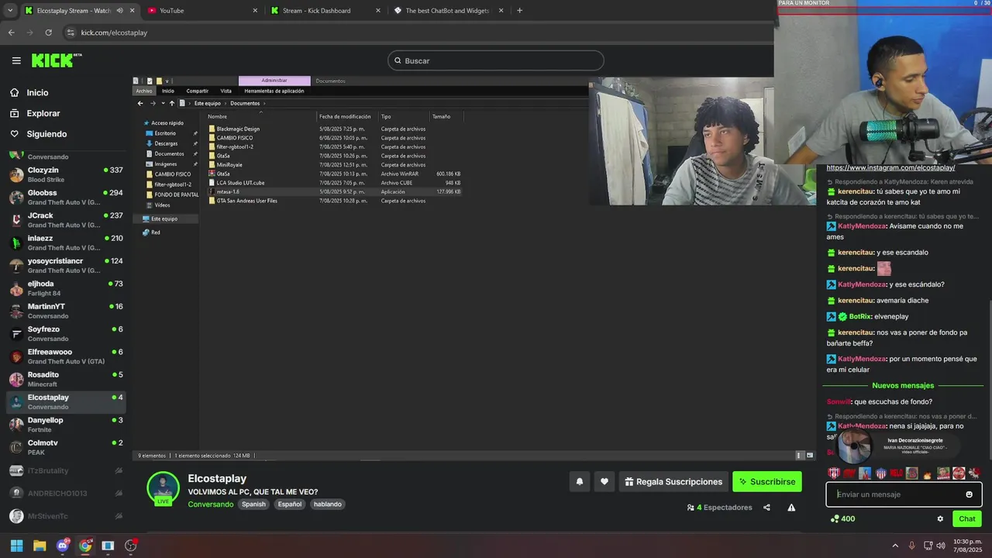Click the volume icon in system tray
The image size is (992, 558).
pyautogui.click(x=940, y=546)
